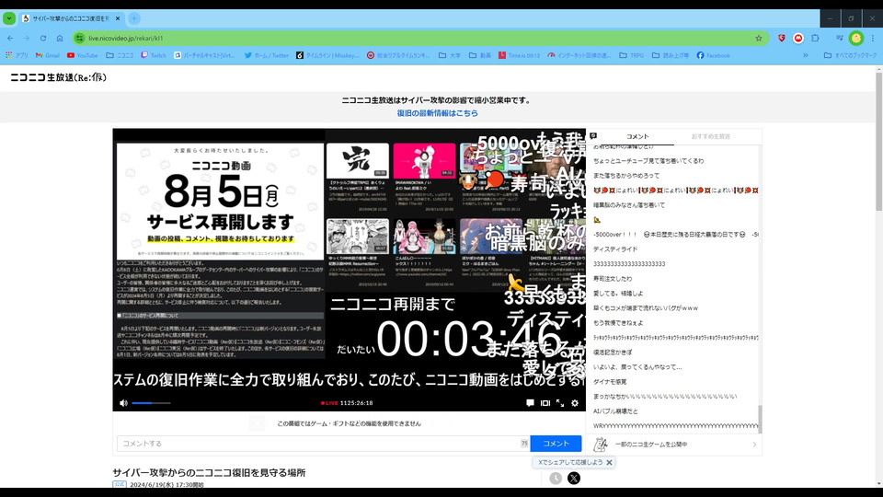Submit with the blue コメント button
The width and height of the screenshot is (883, 497).
coord(556,444)
